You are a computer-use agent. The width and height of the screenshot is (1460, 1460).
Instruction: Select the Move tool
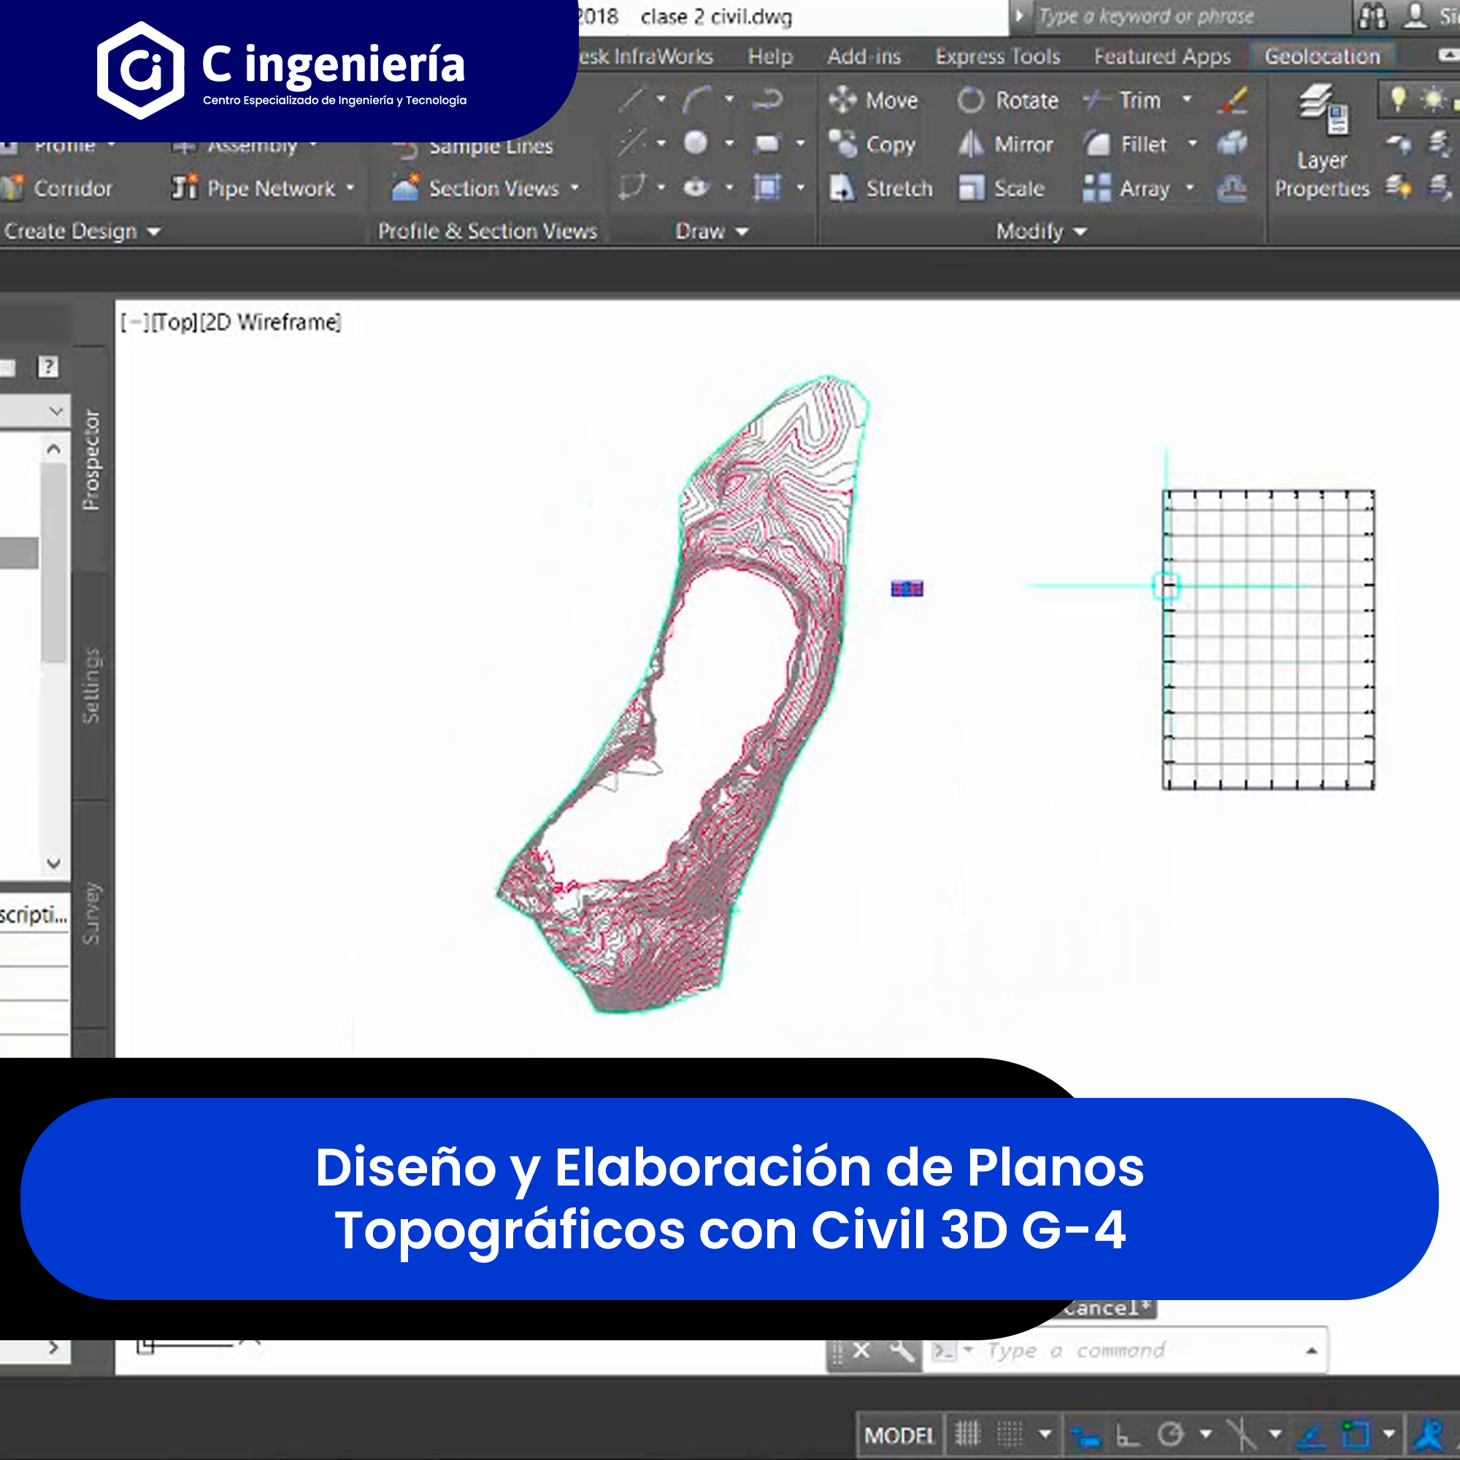coord(873,100)
